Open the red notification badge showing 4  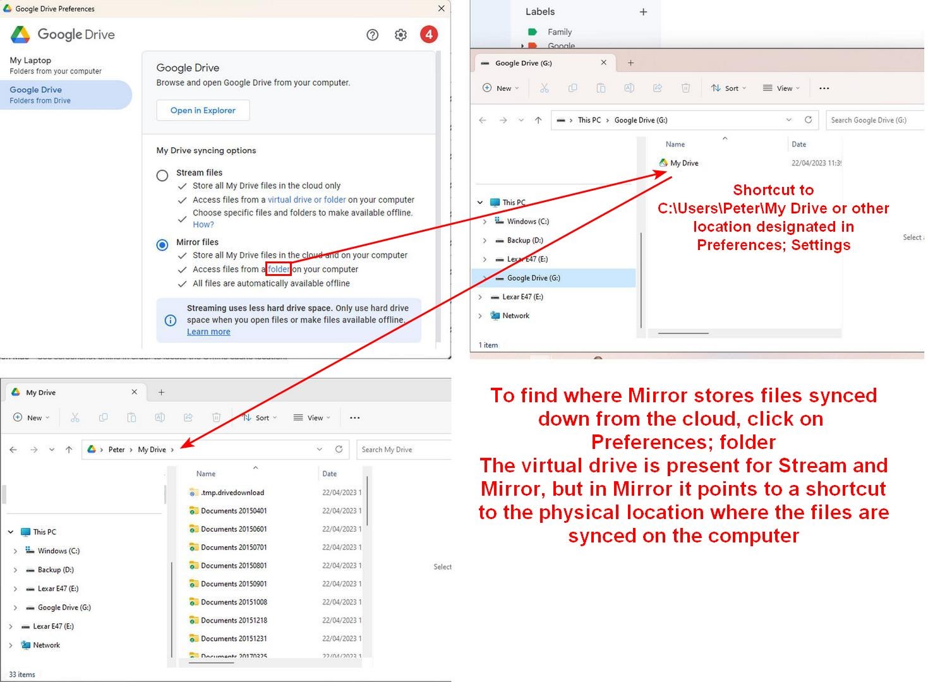[429, 34]
